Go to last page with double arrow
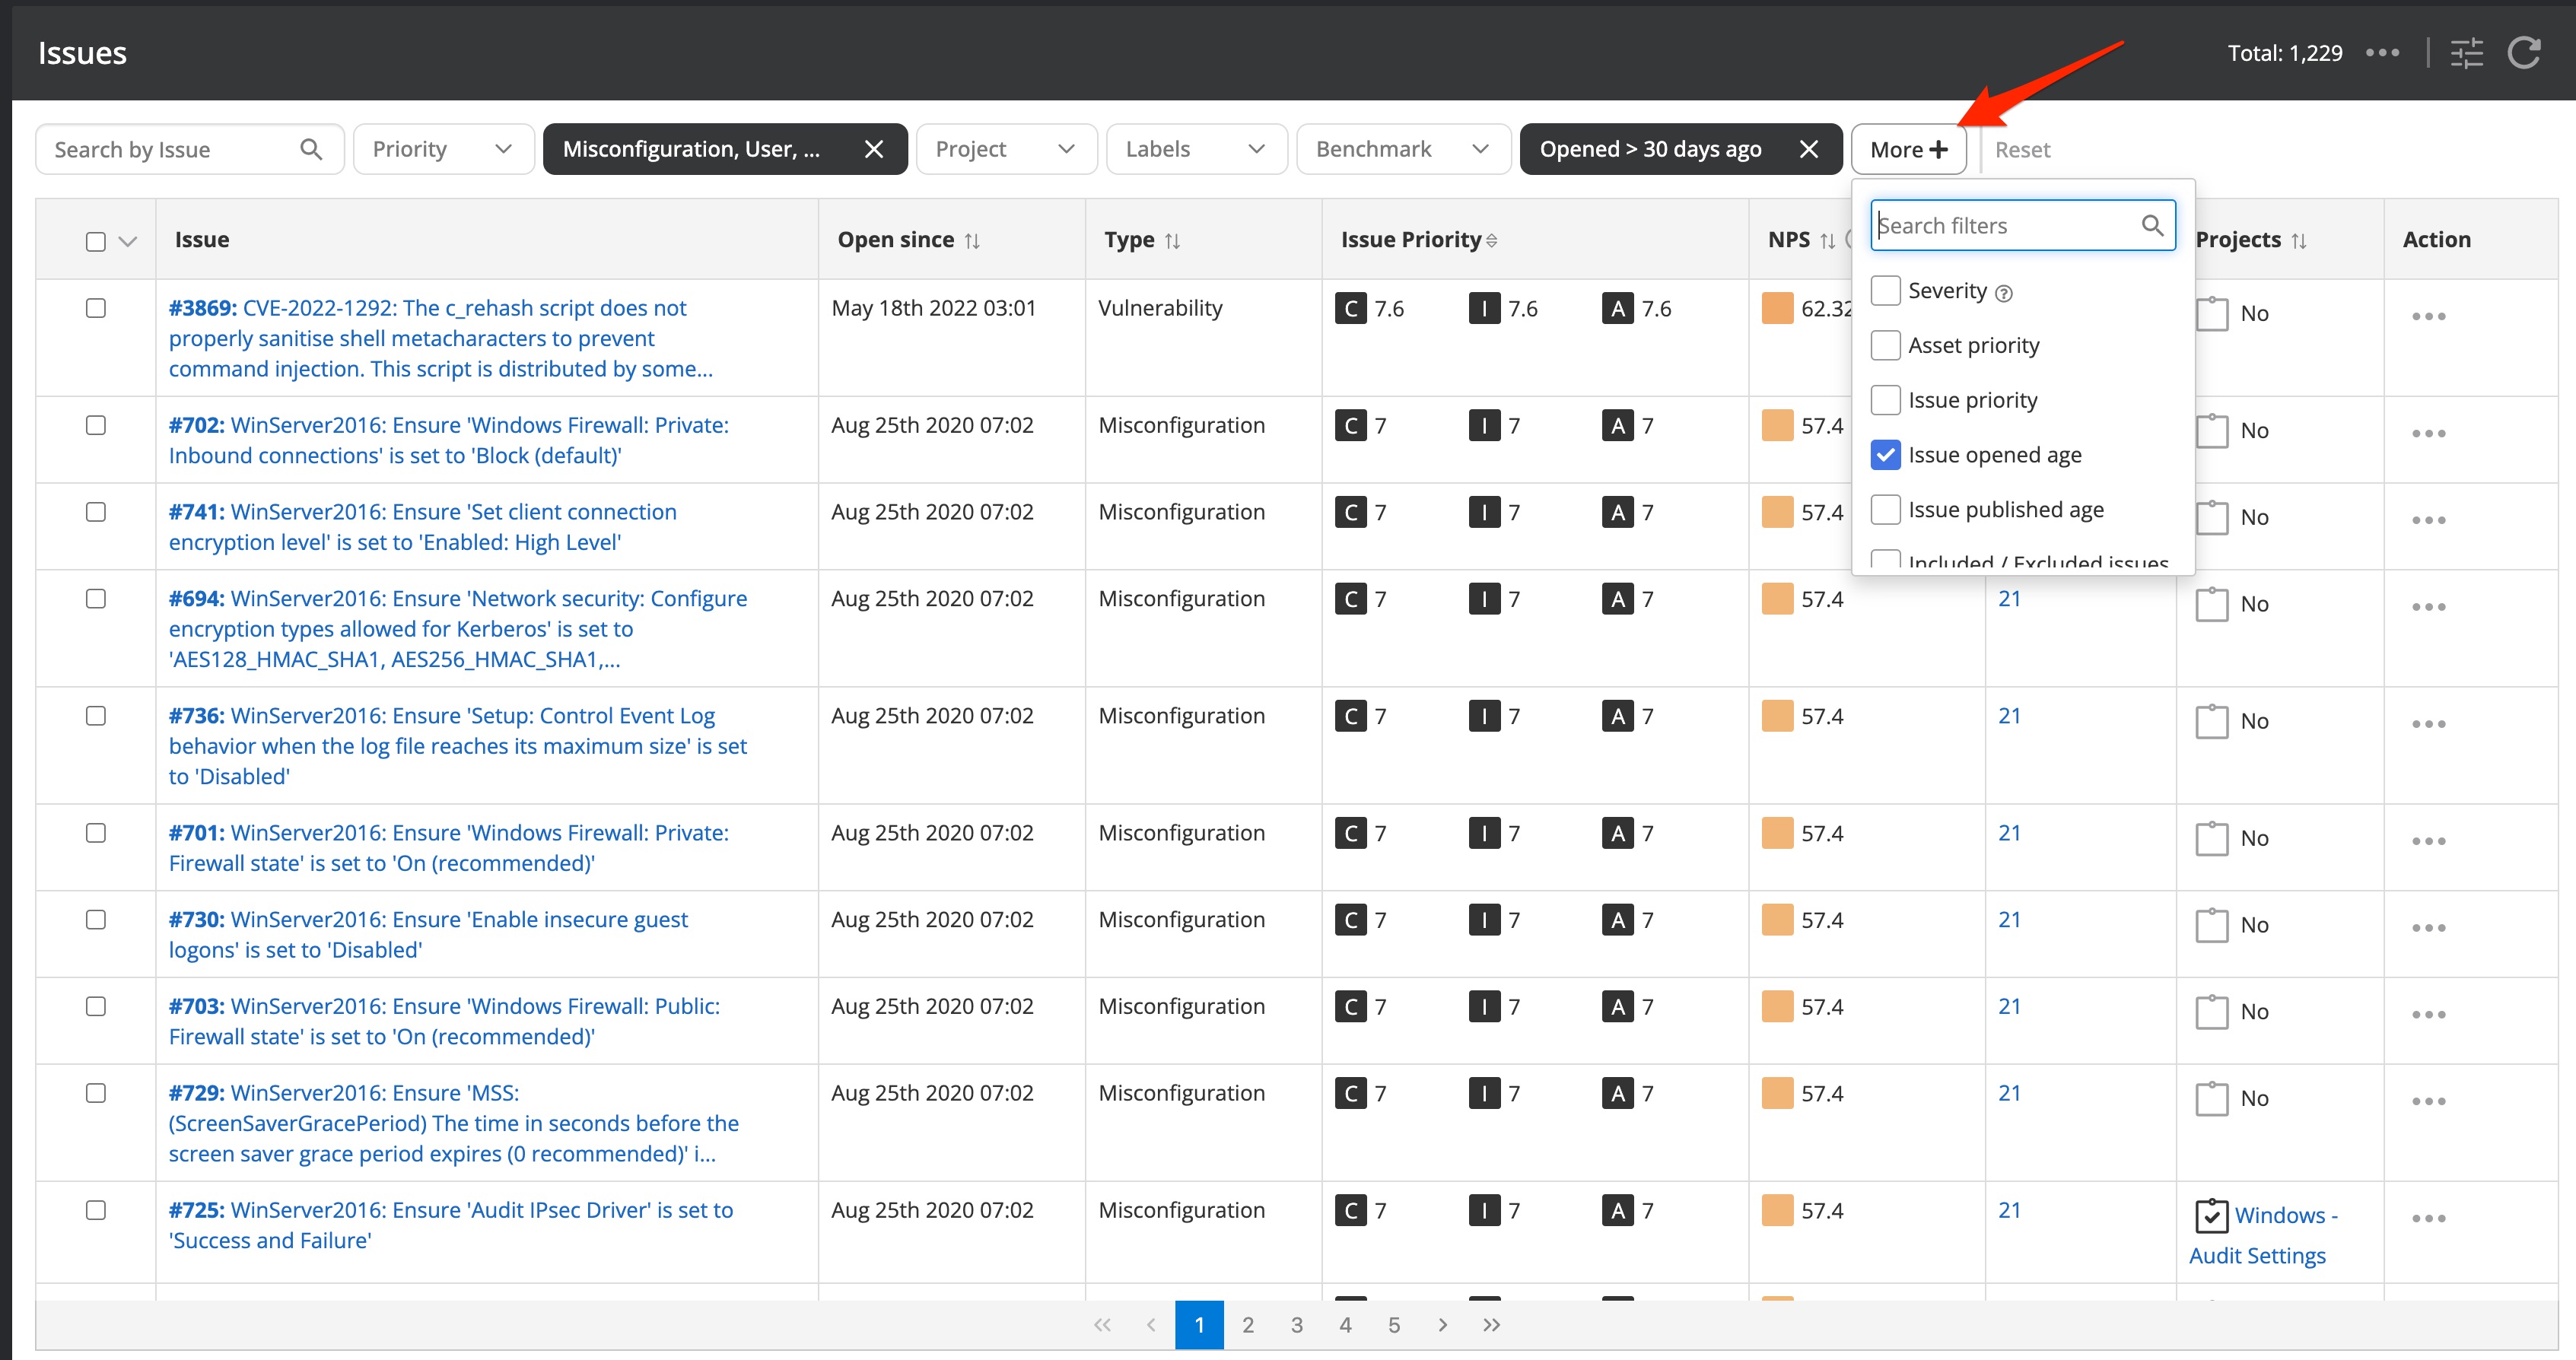The image size is (2576, 1360). point(1491,1325)
